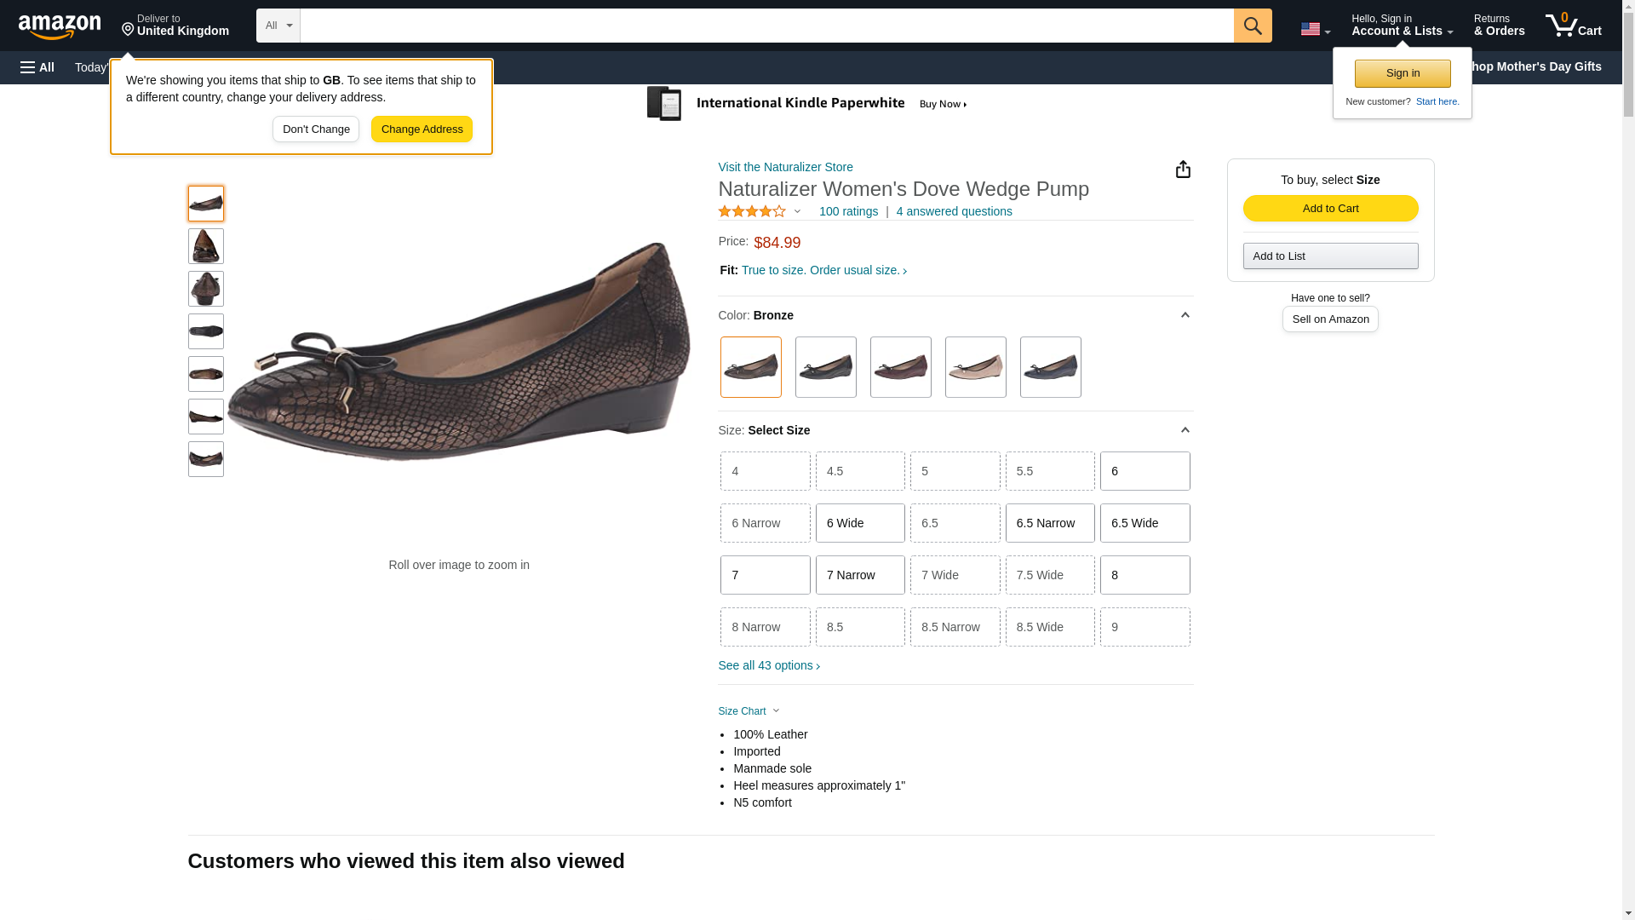Click the star rating icon
The height and width of the screenshot is (920, 1635).
(752, 211)
